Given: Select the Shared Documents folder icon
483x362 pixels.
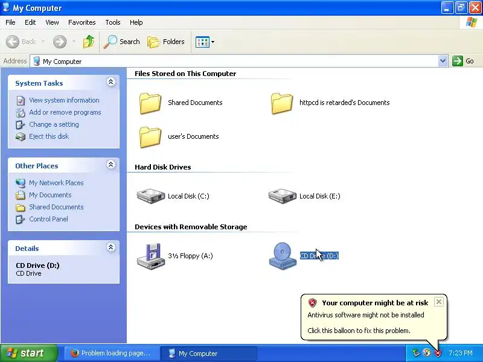Looking at the screenshot, I should coord(150,104).
